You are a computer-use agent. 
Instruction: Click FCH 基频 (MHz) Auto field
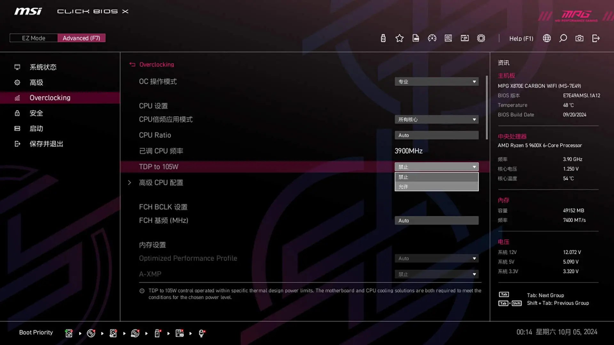437,220
